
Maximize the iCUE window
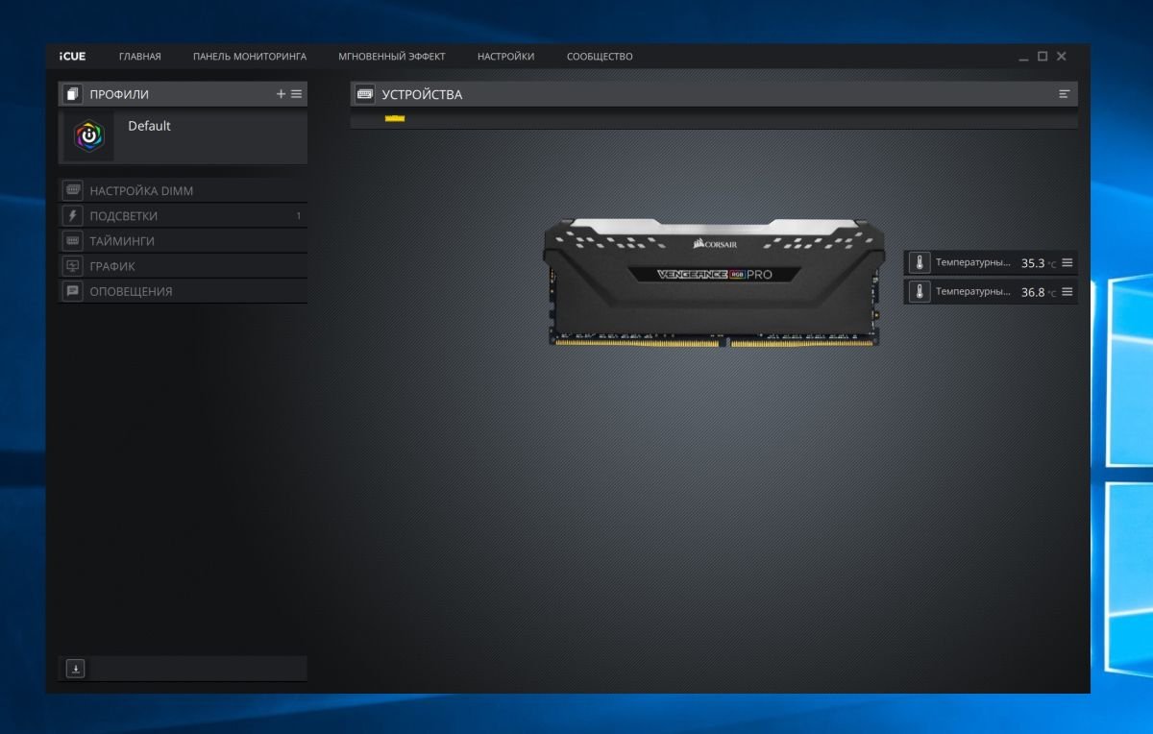[1043, 57]
